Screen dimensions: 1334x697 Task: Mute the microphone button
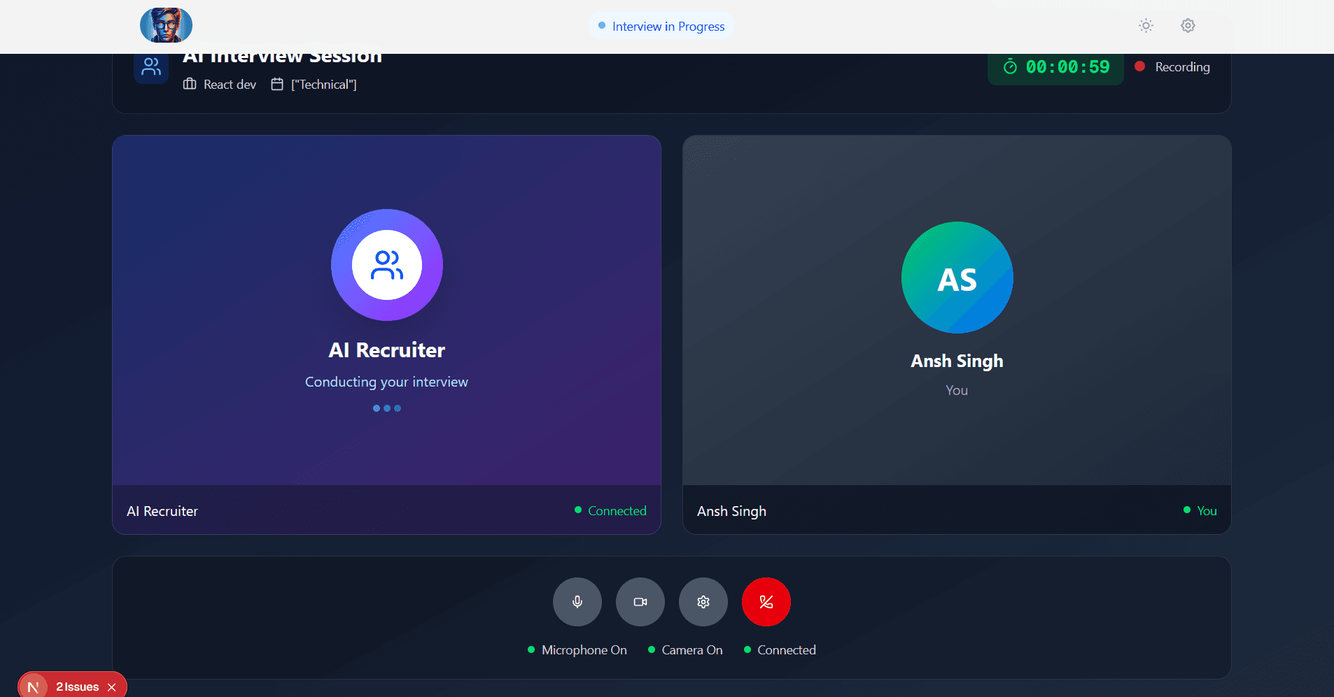coord(577,602)
